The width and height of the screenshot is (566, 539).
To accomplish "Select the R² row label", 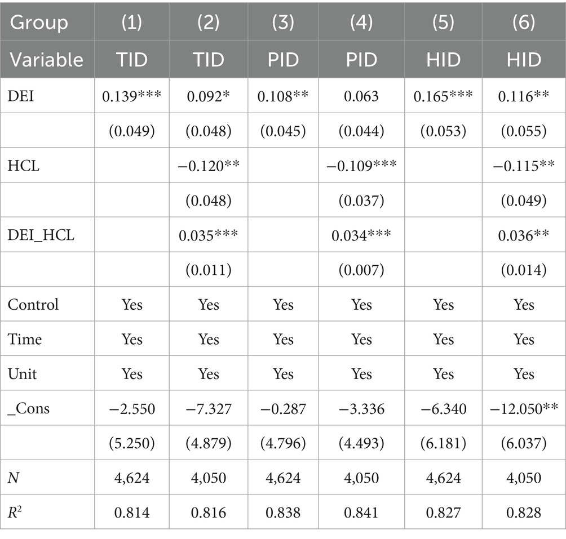I will tap(15, 513).
